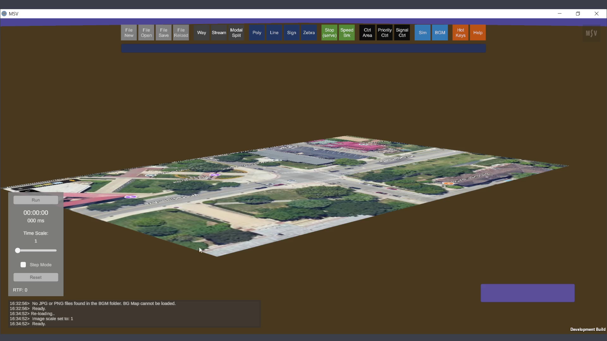Open a file with File Open
The image size is (607, 341).
point(146,33)
